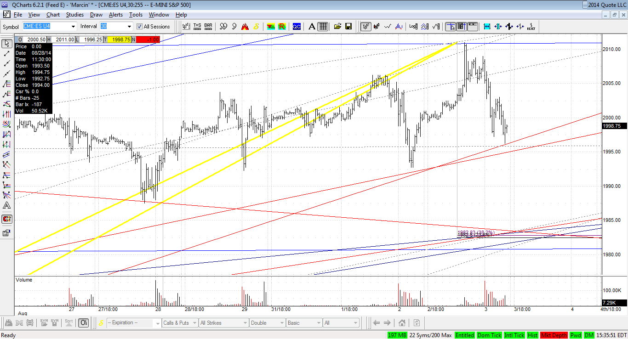
Task: Click the text annotation 'A' toolbar icon
Action: [x=312, y=27]
